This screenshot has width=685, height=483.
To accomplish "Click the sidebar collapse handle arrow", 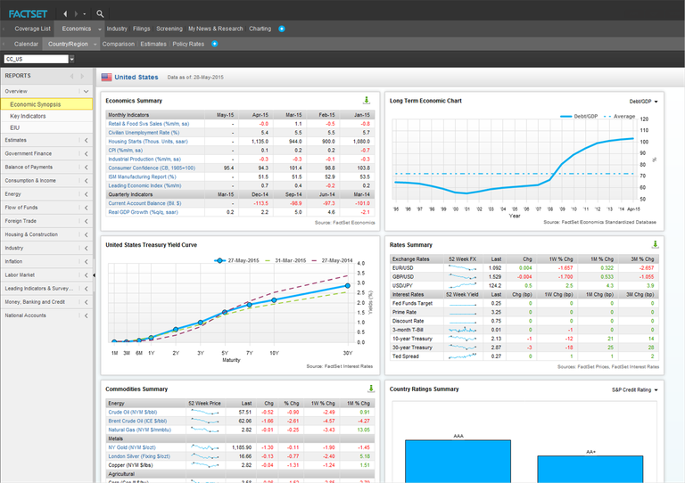I will (x=94, y=275).
